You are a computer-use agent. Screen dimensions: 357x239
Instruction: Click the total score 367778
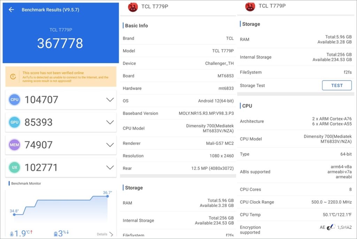60,43
